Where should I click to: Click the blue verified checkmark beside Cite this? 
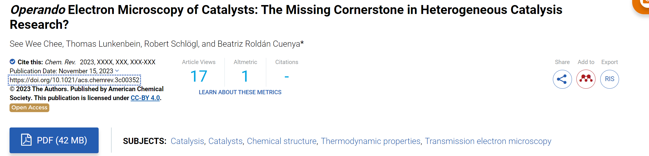coord(12,62)
